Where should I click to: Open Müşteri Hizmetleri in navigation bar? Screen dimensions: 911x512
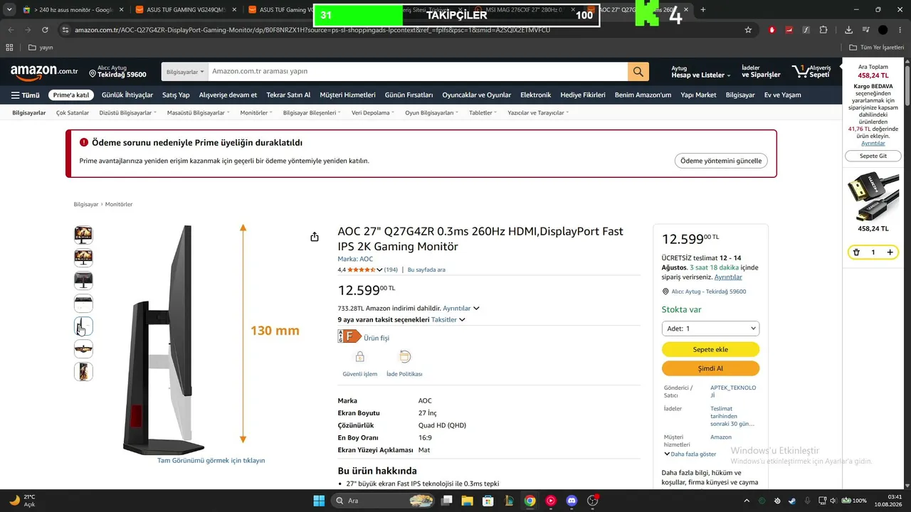tap(347, 95)
